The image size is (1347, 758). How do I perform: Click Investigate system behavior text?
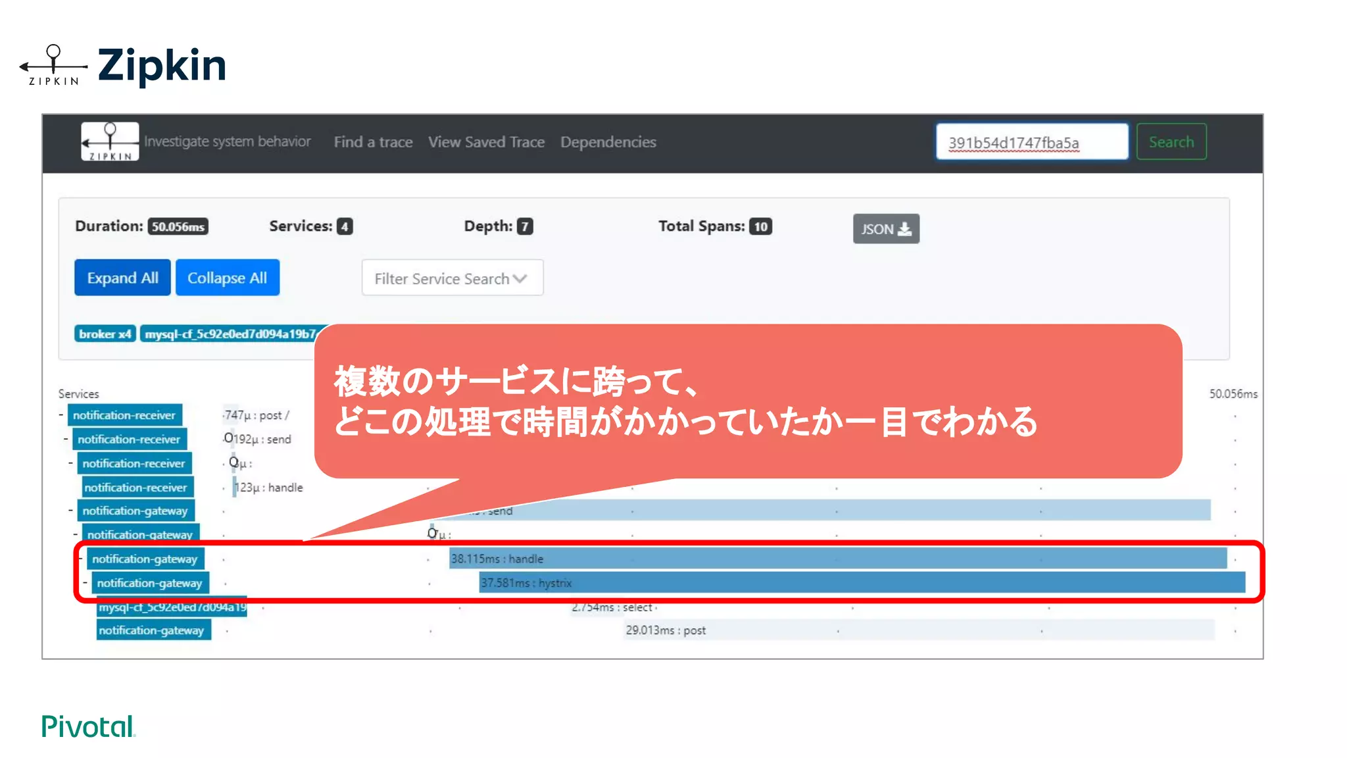coord(227,141)
